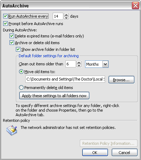Choose Permanently delete old items option
141x160 pixels.
point(21,88)
